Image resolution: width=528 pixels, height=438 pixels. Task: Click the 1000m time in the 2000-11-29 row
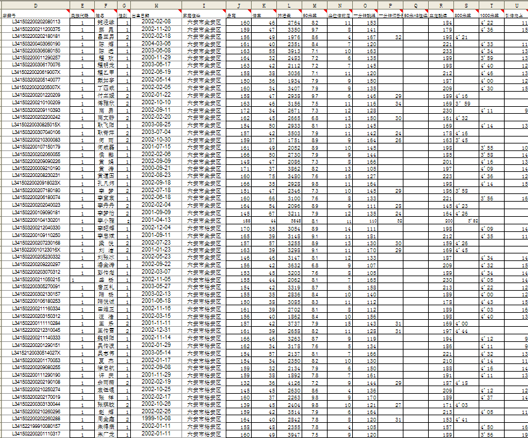pos(491,58)
